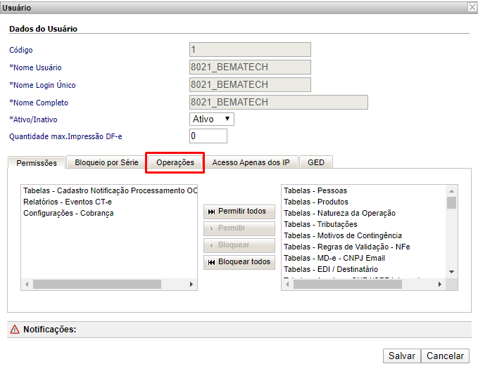This screenshot has width=478, height=390.
Task: Click the Notificações warning triangle icon
Action: pyautogui.click(x=15, y=329)
